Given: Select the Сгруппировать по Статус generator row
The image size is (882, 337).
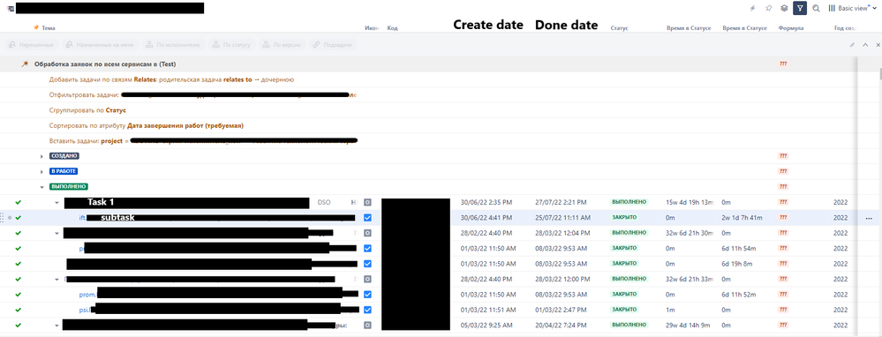Looking at the screenshot, I should tap(87, 110).
